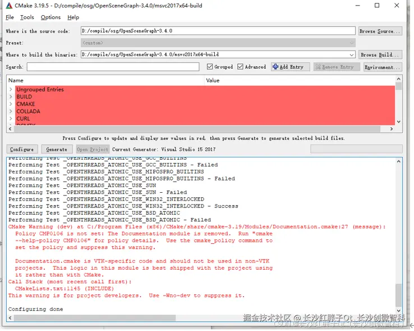
Task: Click the plus icon on Add Entry
Action: point(275,67)
